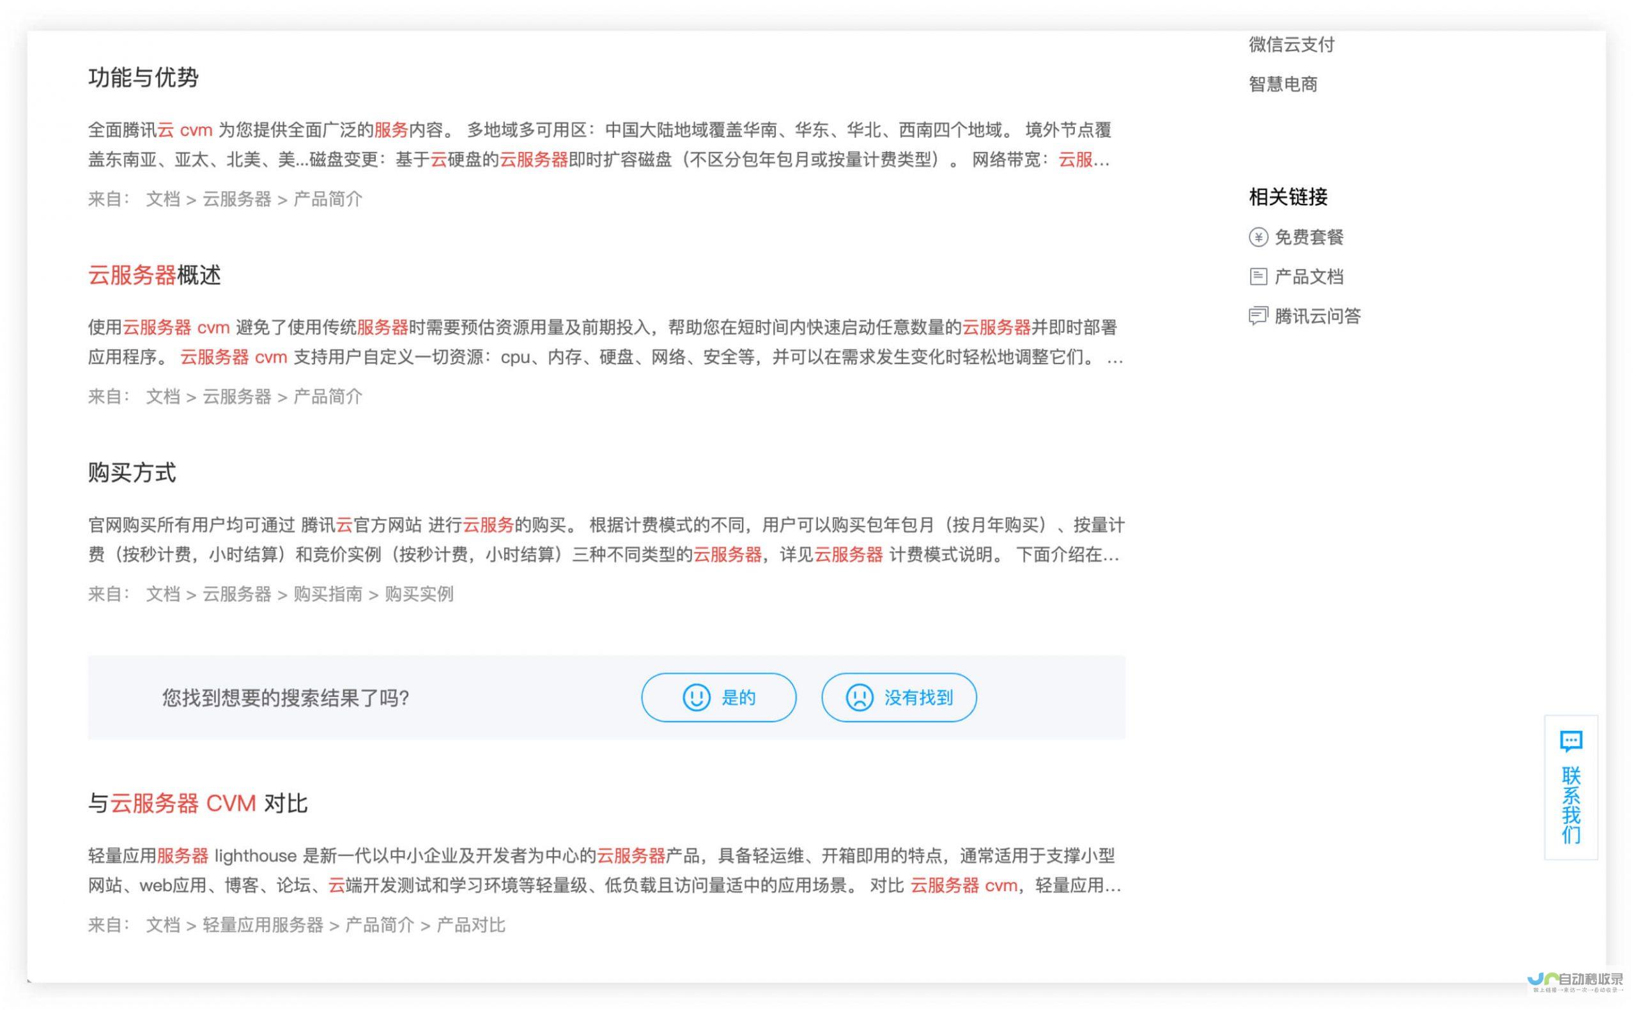Click the chat bubble icon above 联系我们

1571,742
